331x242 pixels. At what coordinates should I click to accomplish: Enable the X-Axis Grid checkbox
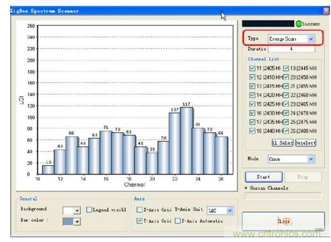140,210
